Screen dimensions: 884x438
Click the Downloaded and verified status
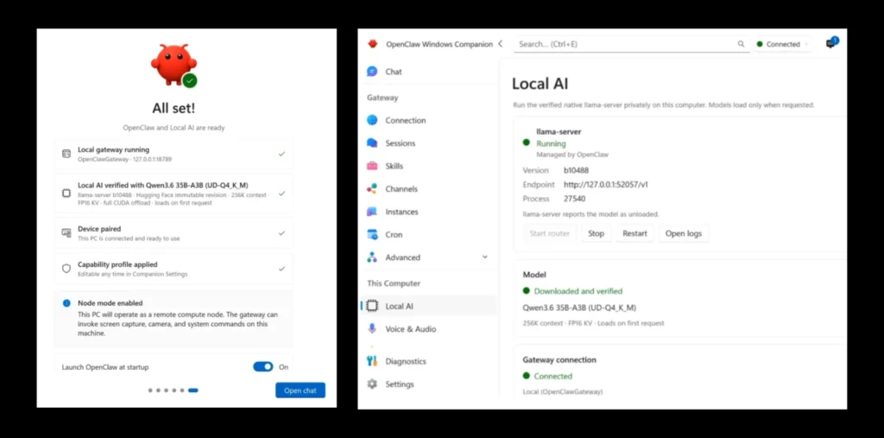tap(578, 291)
